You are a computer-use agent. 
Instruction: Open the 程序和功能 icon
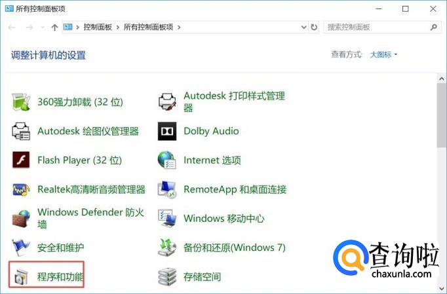click(x=21, y=276)
